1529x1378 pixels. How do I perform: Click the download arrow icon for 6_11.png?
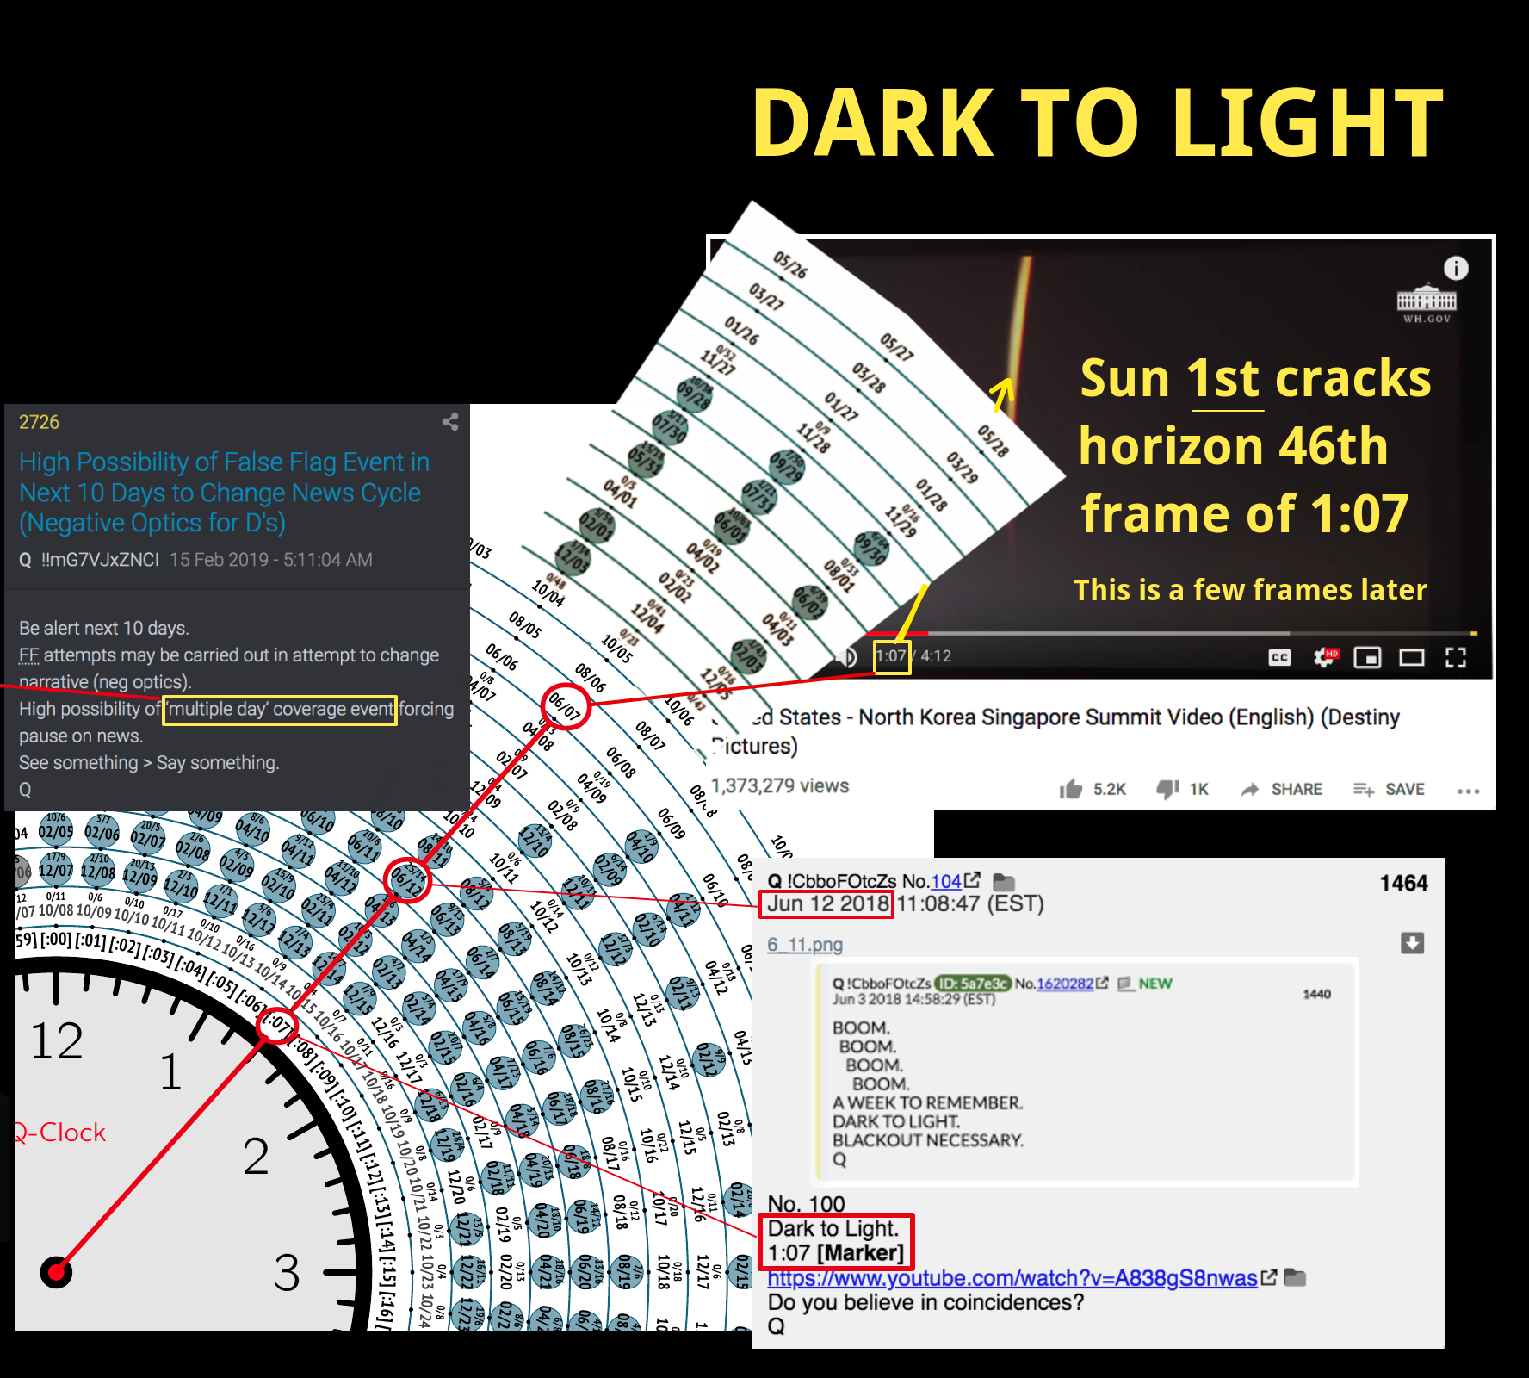(1412, 943)
